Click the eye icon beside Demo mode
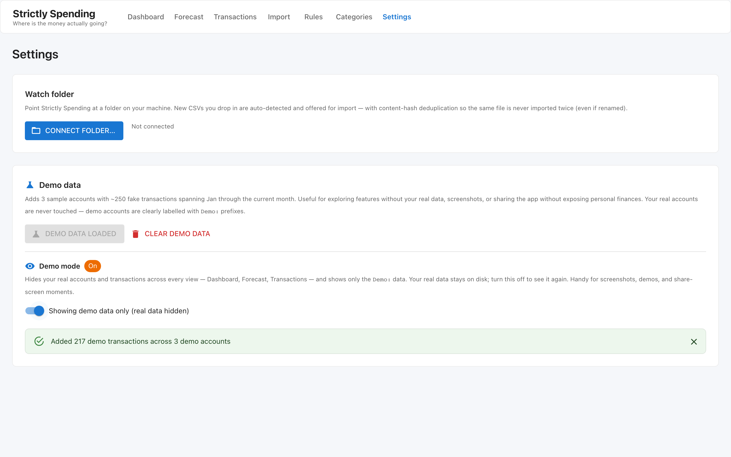Viewport: 731px width, 457px height. coord(30,266)
